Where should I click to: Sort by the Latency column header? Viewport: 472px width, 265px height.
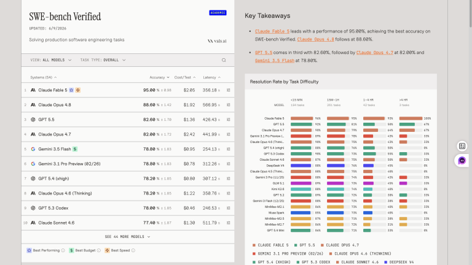(x=211, y=77)
